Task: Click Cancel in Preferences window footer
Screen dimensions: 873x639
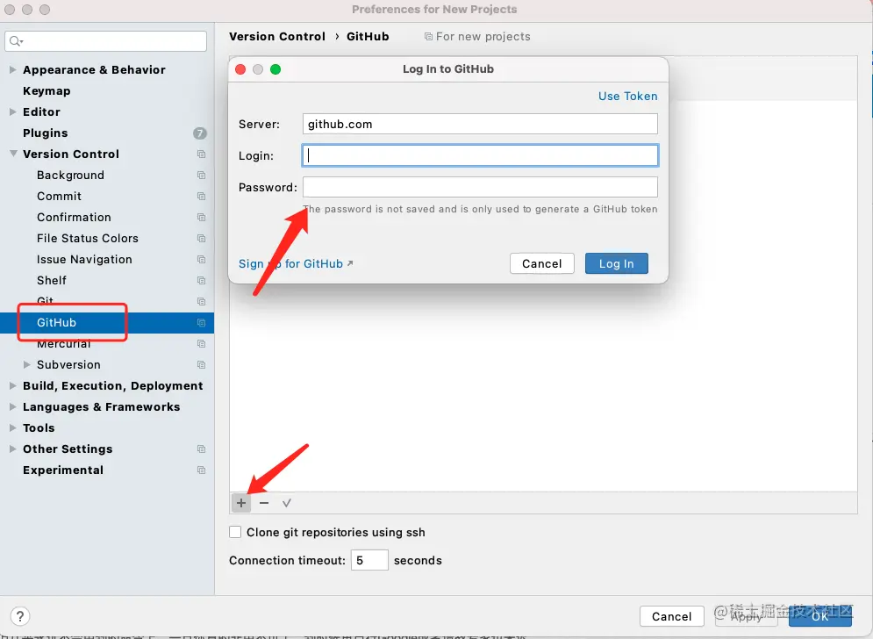Action: (x=671, y=616)
